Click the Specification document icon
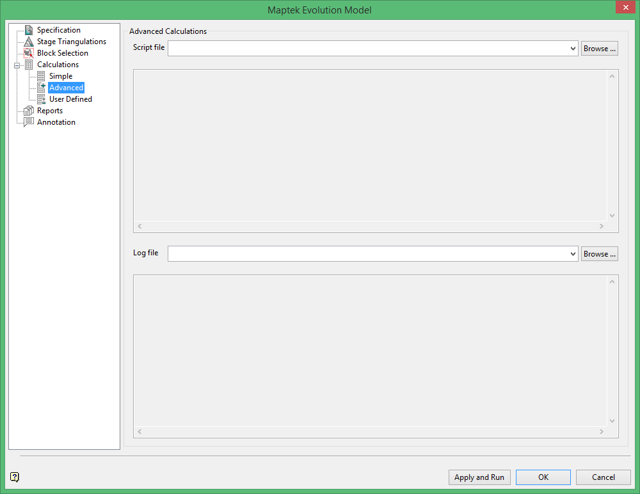Image resolution: width=640 pixels, height=494 pixels. 28,29
